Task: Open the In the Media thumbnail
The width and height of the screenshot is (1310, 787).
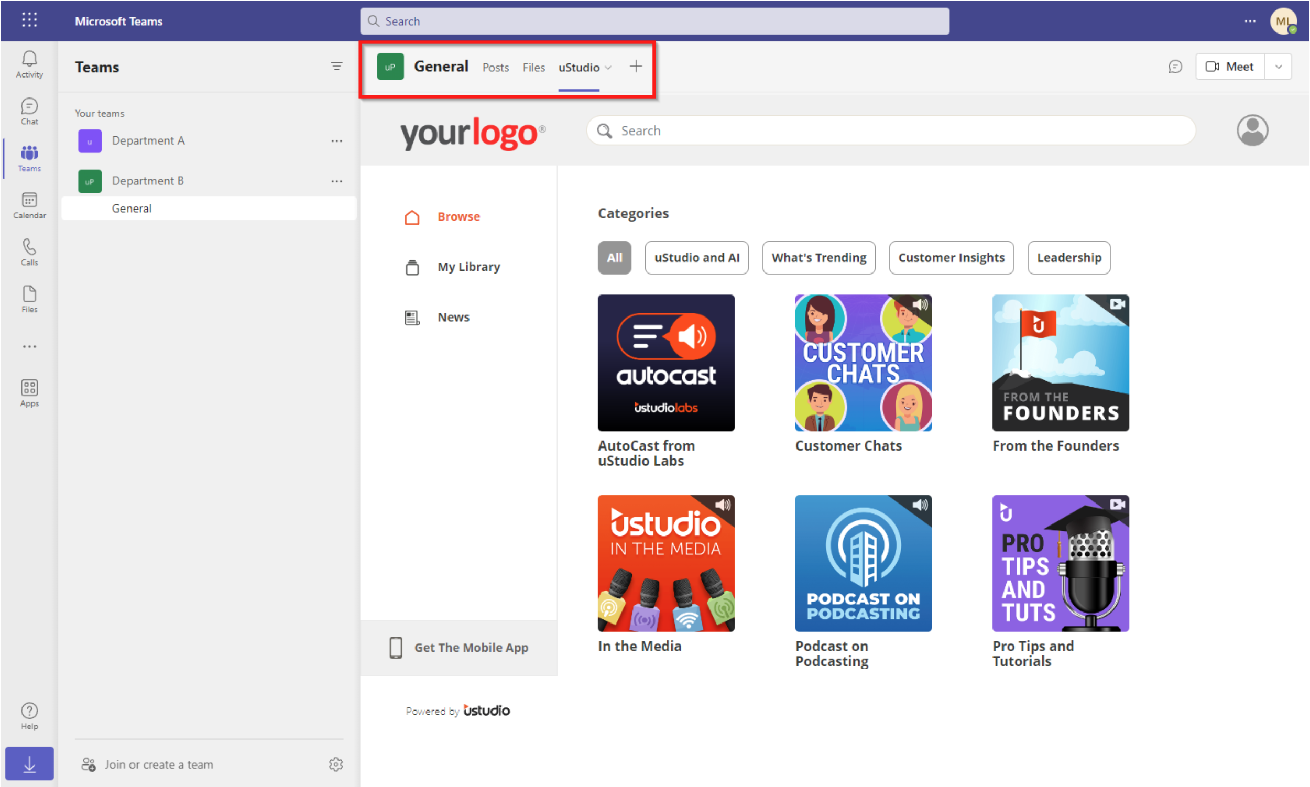Action: tap(665, 563)
